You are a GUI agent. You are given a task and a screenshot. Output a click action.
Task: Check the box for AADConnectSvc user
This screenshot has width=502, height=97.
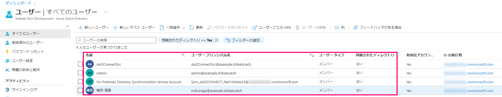pyautogui.click(x=80, y=64)
